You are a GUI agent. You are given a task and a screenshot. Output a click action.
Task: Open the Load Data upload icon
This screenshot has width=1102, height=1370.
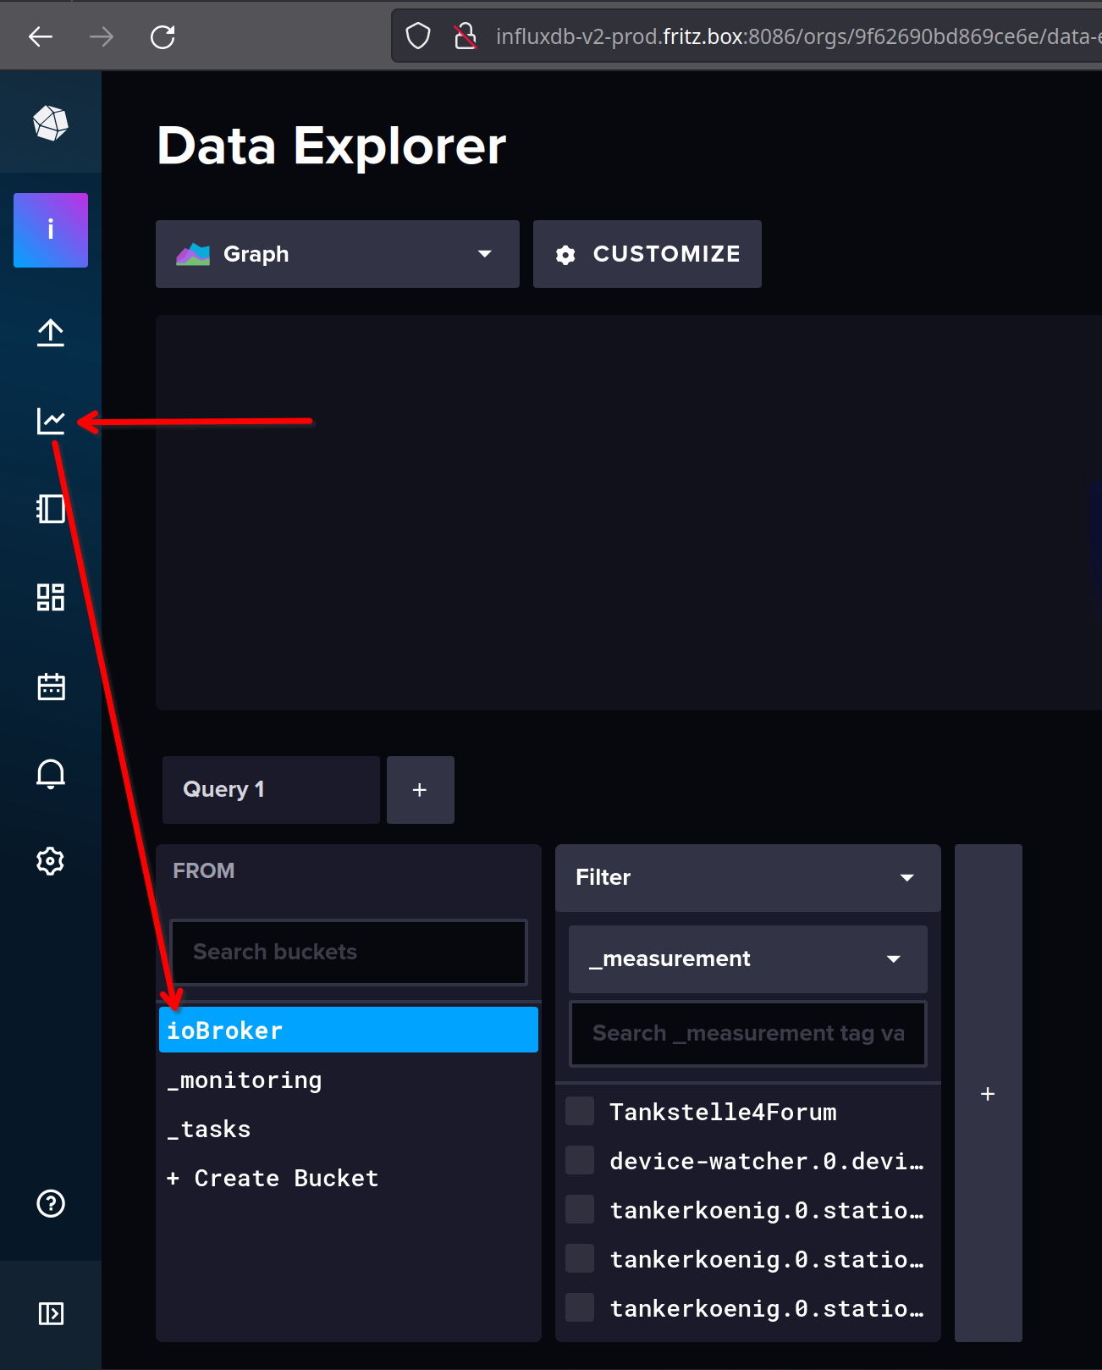[x=51, y=333]
